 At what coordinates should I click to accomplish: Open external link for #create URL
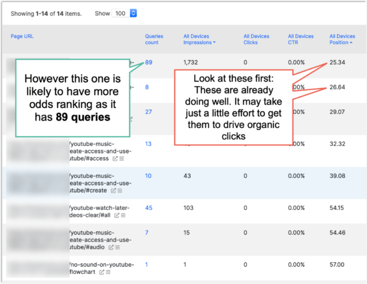click(113, 191)
